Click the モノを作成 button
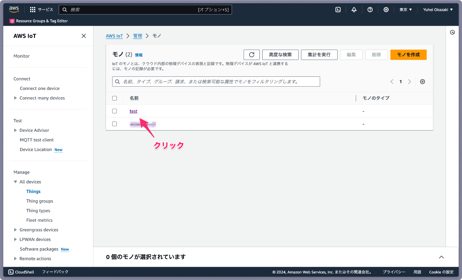The width and height of the screenshot is (462, 280). [409, 55]
